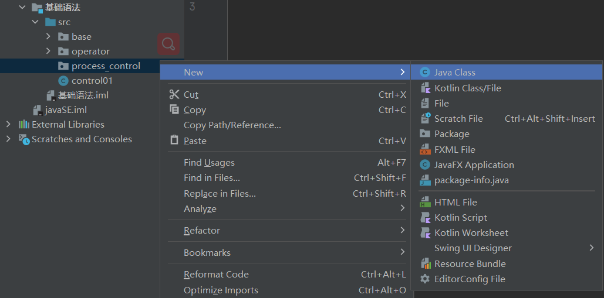Click the Cut scissors icon
Viewport: 604px width, 298px height.
tap(174, 94)
